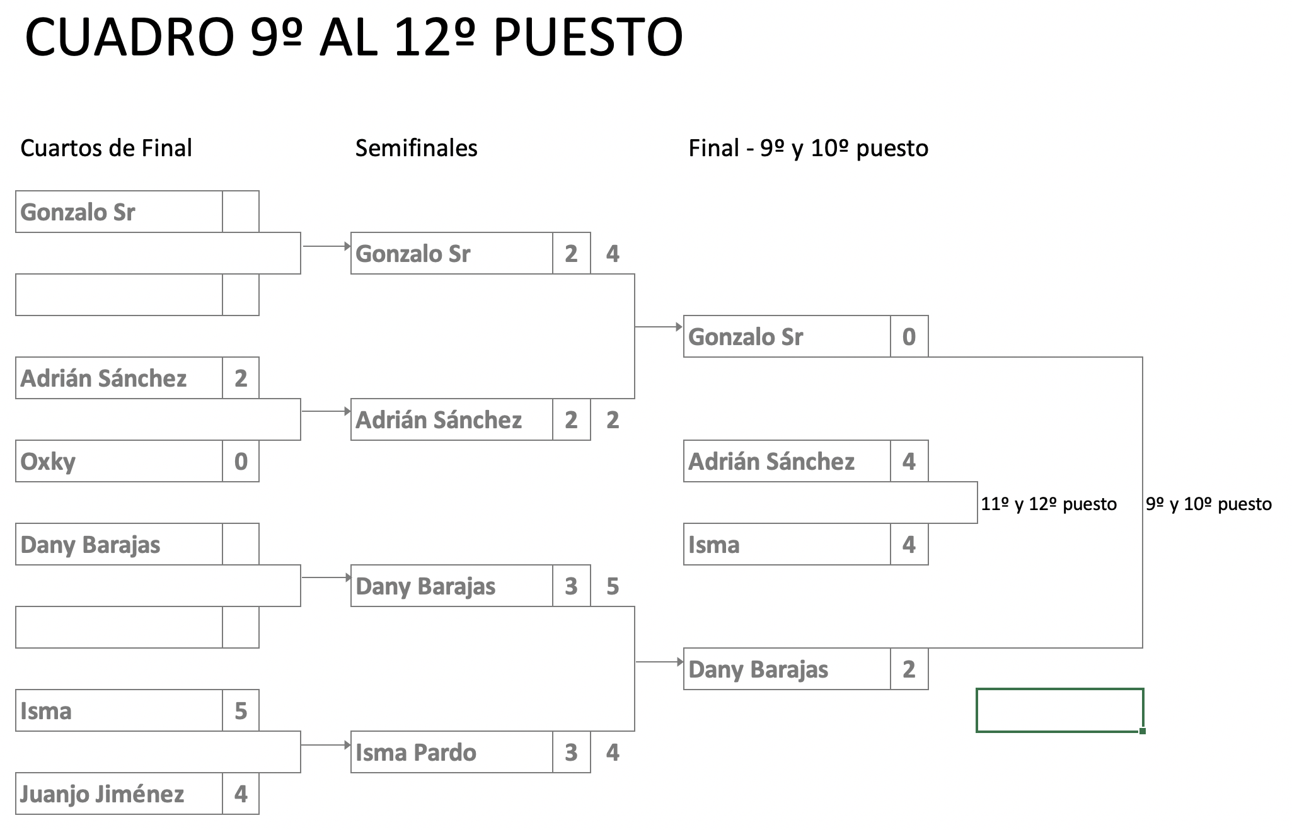1292x830 pixels.
Task: Click Isma's quarterfinal score cell showing 5
Action: pyautogui.click(x=241, y=710)
